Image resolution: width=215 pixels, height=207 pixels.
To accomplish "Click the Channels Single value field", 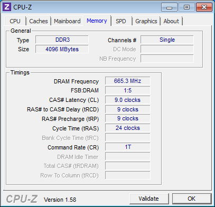I will coord(167,40).
